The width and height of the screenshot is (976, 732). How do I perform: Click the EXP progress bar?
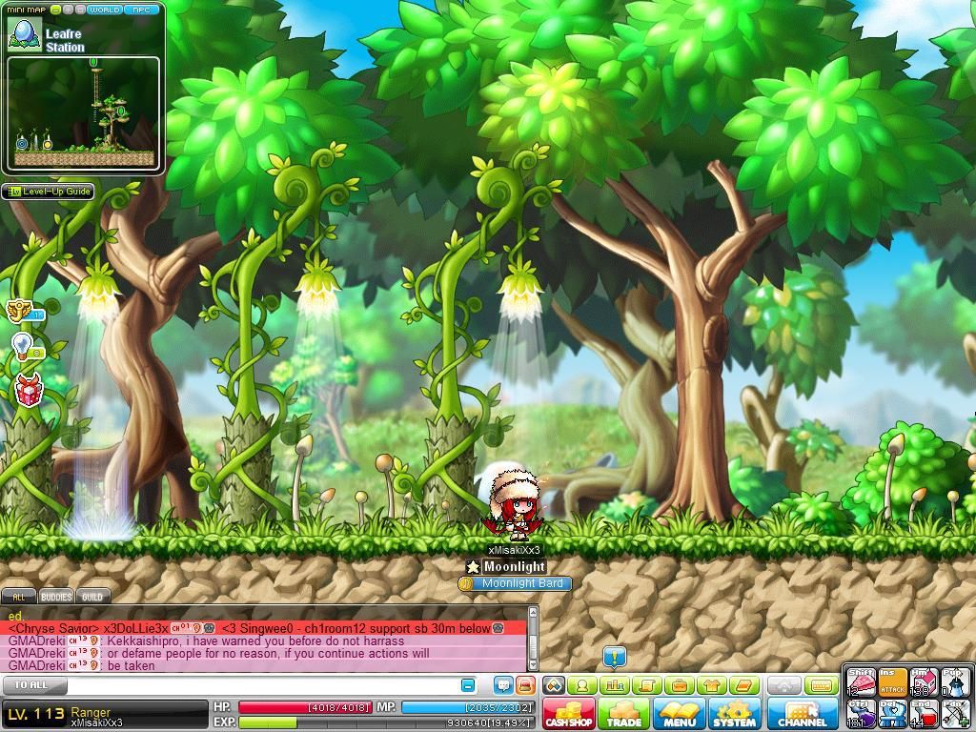386,722
